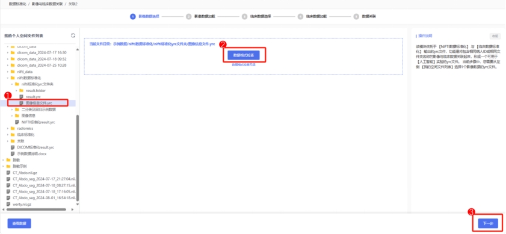This screenshot has height=234, width=506.
Task: Collapse the nifti数据标准化 folder arrow
Action: pos(8,78)
